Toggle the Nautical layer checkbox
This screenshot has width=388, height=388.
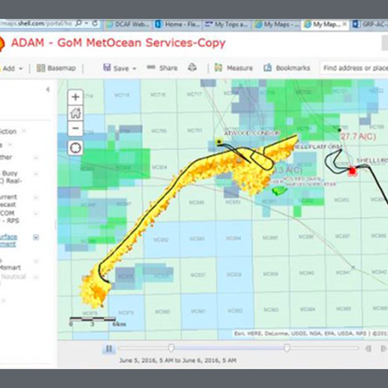coord(35,277)
